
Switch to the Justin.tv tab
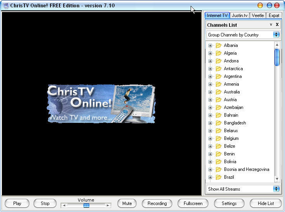pos(240,16)
